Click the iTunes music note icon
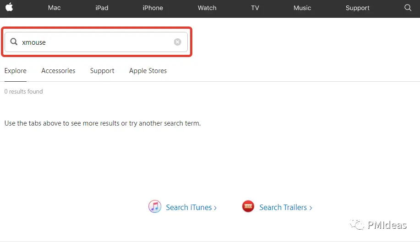This screenshot has width=420, height=242. click(155, 206)
